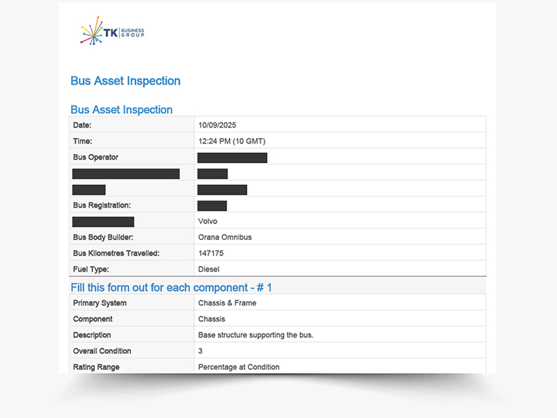Select the Diesel fuel type value

209,269
